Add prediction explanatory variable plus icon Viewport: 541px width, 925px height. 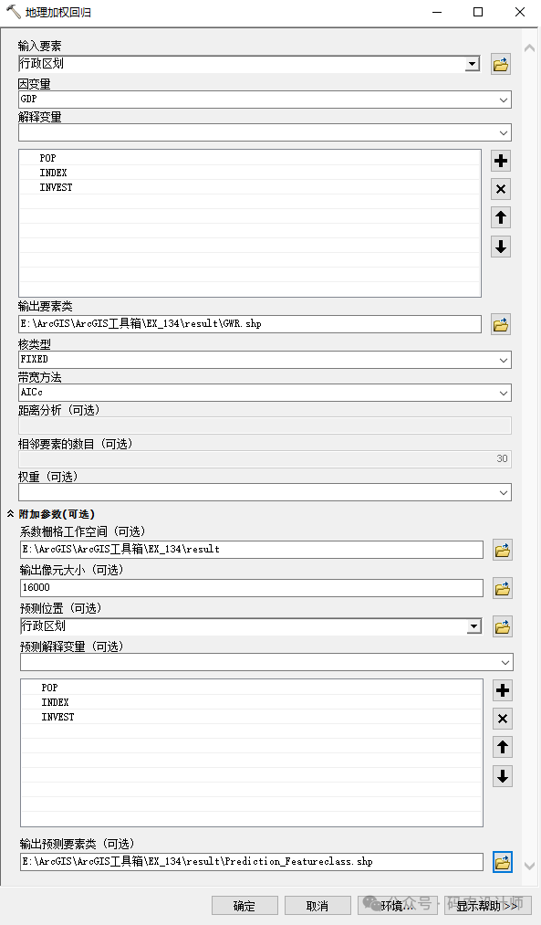(x=502, y=690)
